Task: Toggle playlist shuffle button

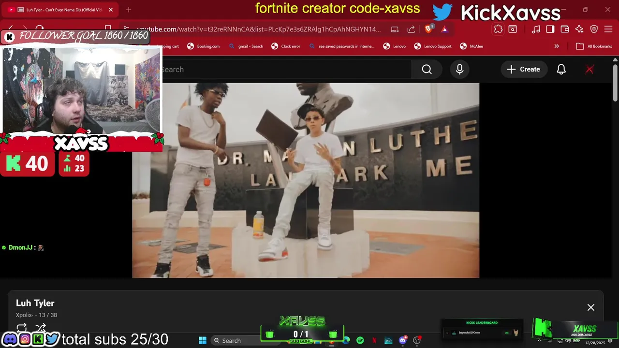Action: [41, 328]
